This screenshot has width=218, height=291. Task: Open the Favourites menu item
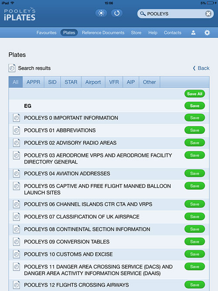tap(46, 33)
